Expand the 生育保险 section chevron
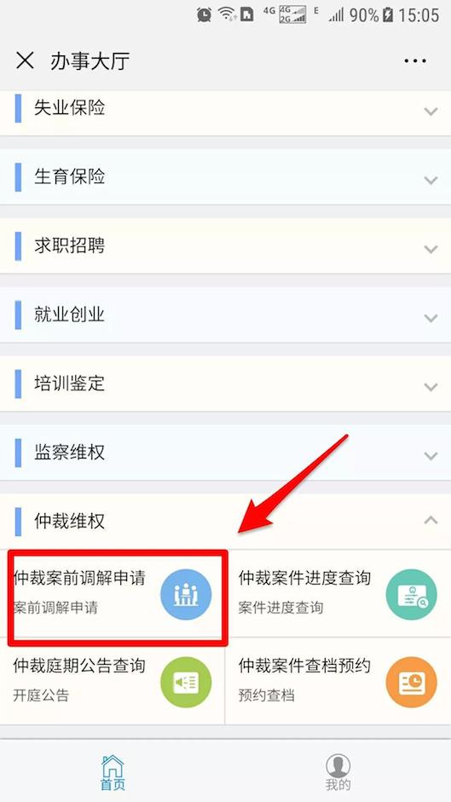Viewport: 451px width, 802px height. [x=431, y=180]
